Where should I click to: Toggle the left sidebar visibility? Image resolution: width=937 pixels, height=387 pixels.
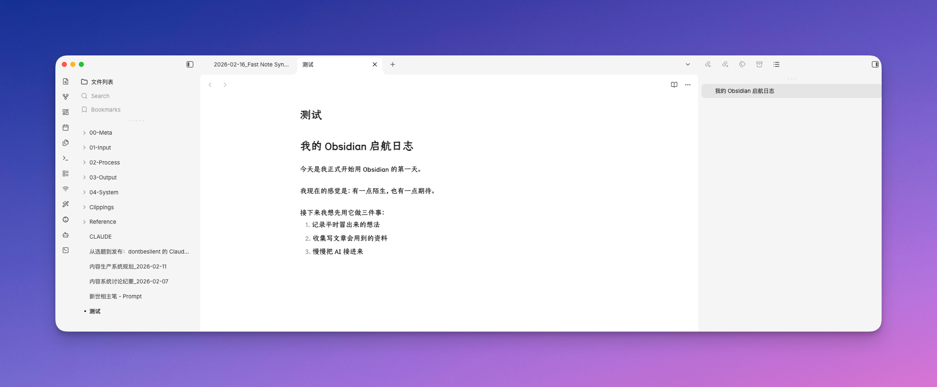point(190,64)
